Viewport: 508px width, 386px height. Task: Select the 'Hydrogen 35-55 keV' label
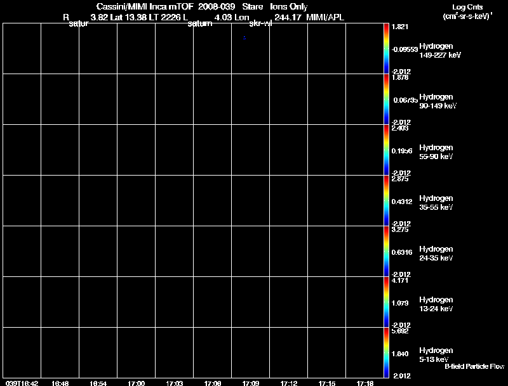coord(436,203)
